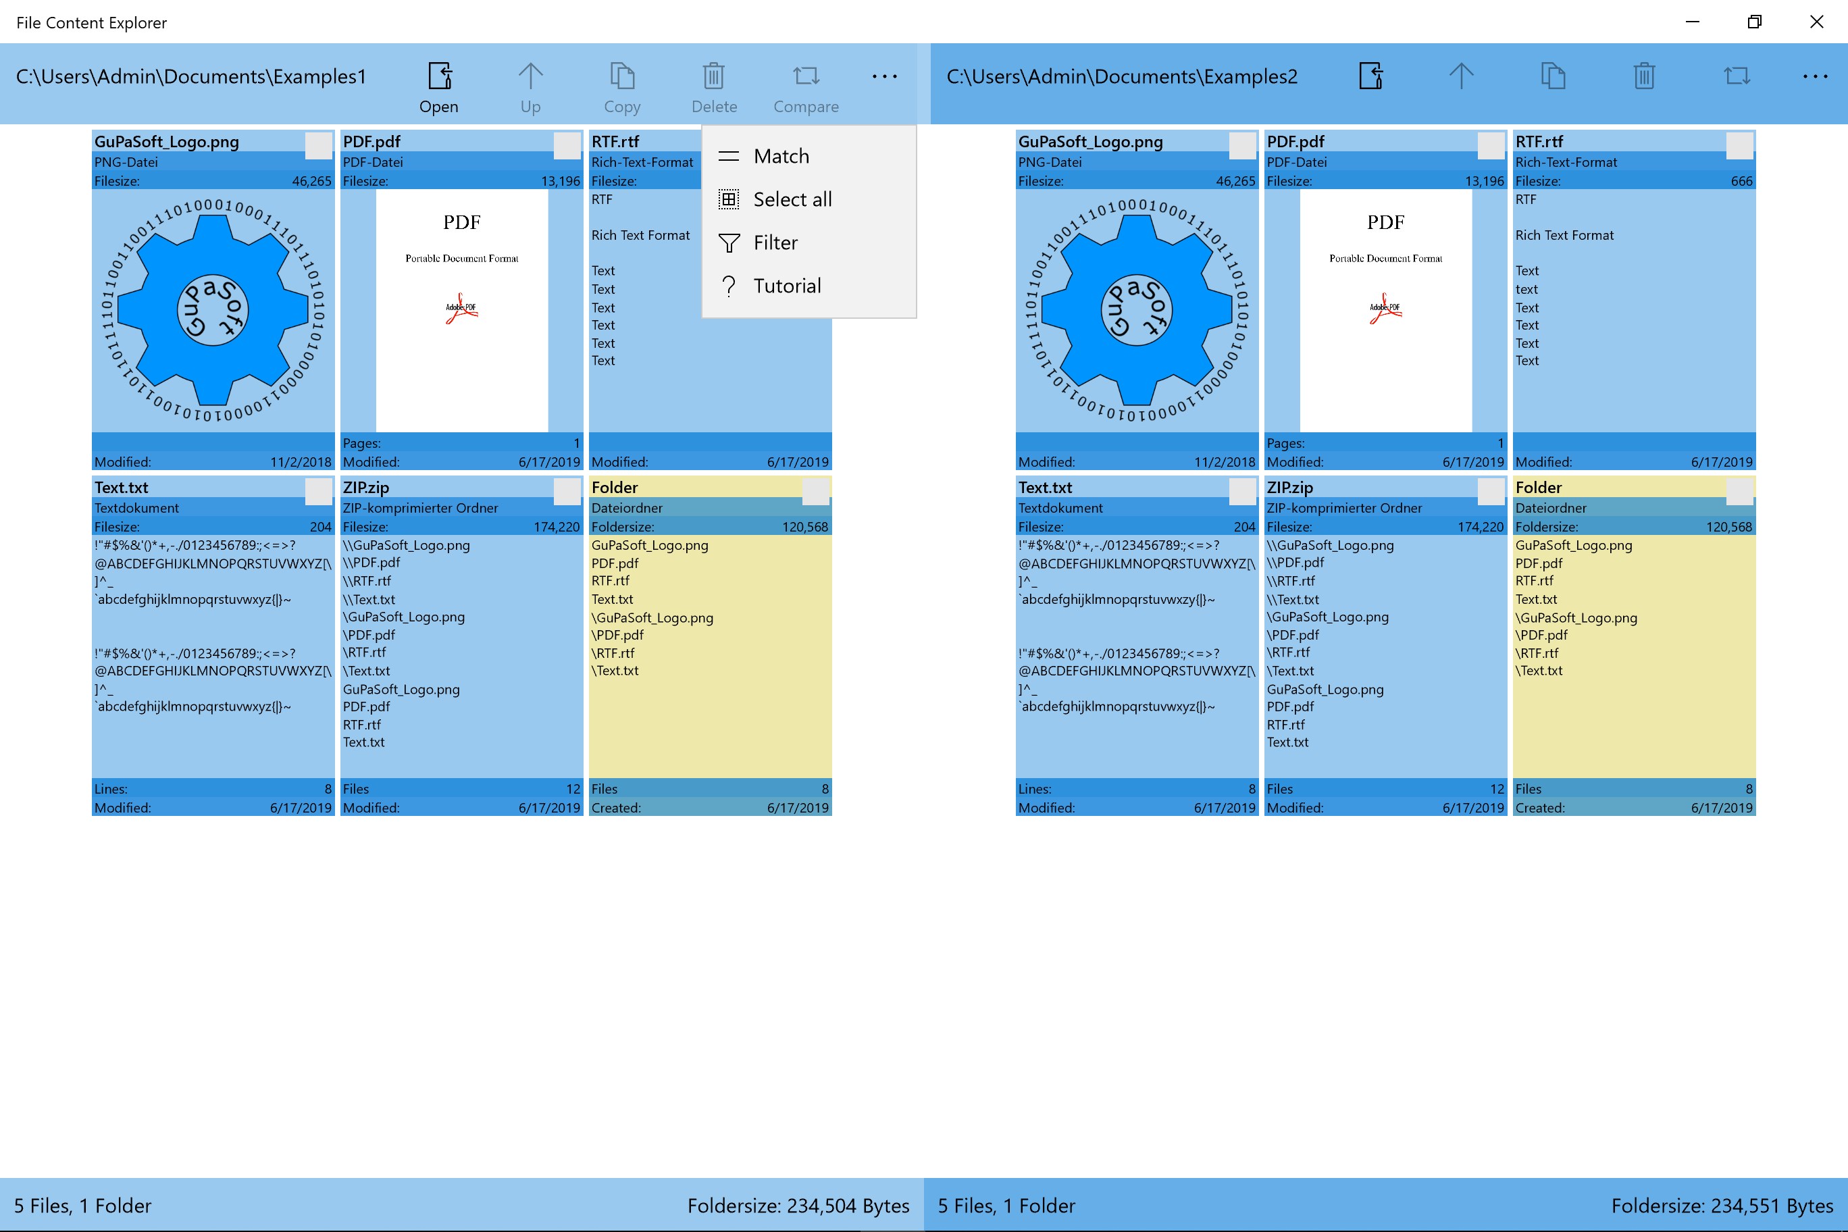Tick the left PDF.pdf selection checkbox
This screenshot has height=1232, width=1848.
[x=567, y=145]
